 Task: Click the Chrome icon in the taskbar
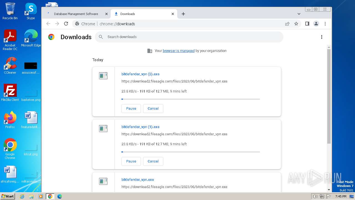[x=50, y=196]
